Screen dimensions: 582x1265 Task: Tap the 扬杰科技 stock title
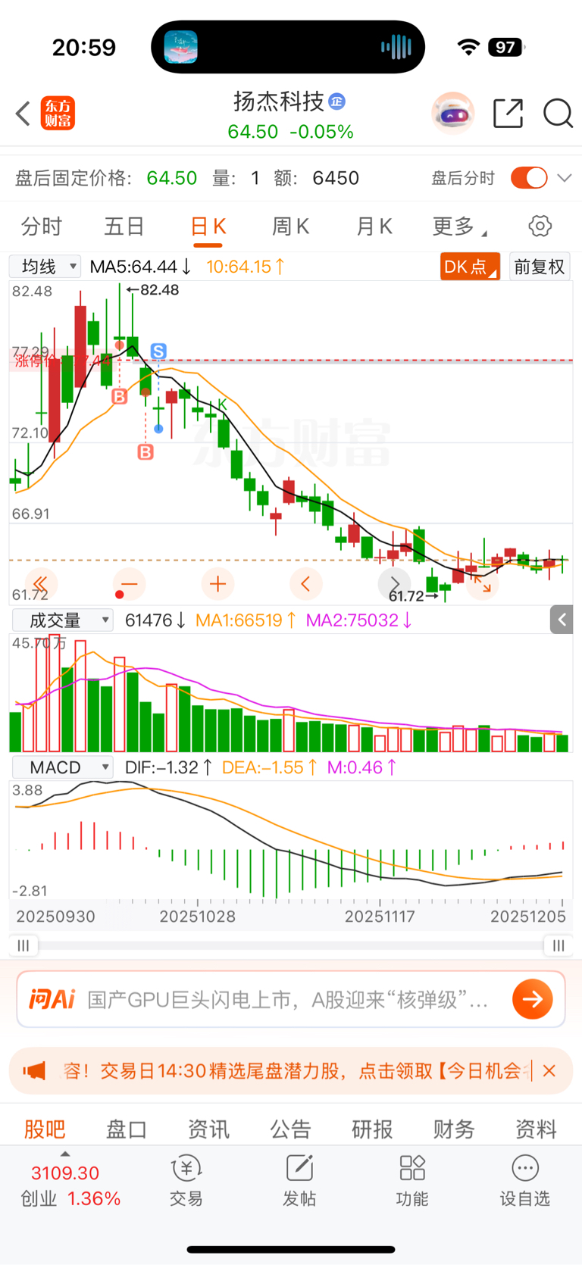pos(278,101)
